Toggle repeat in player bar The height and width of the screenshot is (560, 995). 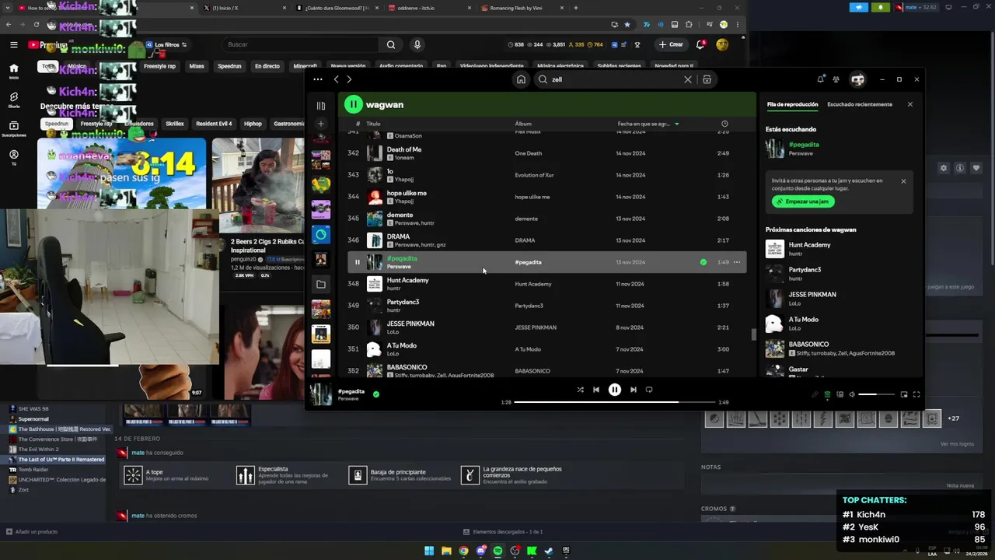649,390
